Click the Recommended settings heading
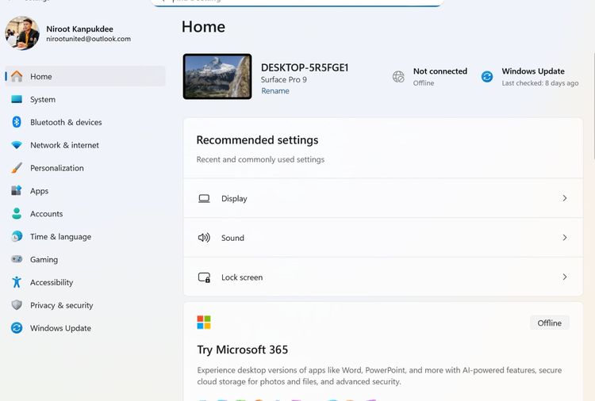The height and width of the screenshot is (401, 595). 257,140
